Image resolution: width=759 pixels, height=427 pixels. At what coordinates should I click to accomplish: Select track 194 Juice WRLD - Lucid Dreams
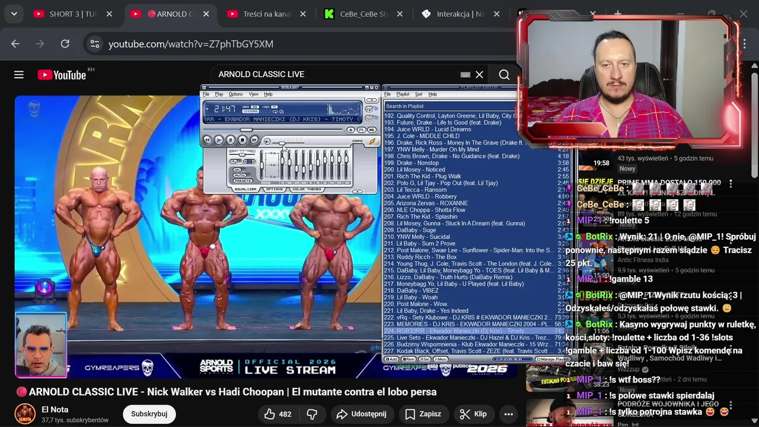(477, 129)
